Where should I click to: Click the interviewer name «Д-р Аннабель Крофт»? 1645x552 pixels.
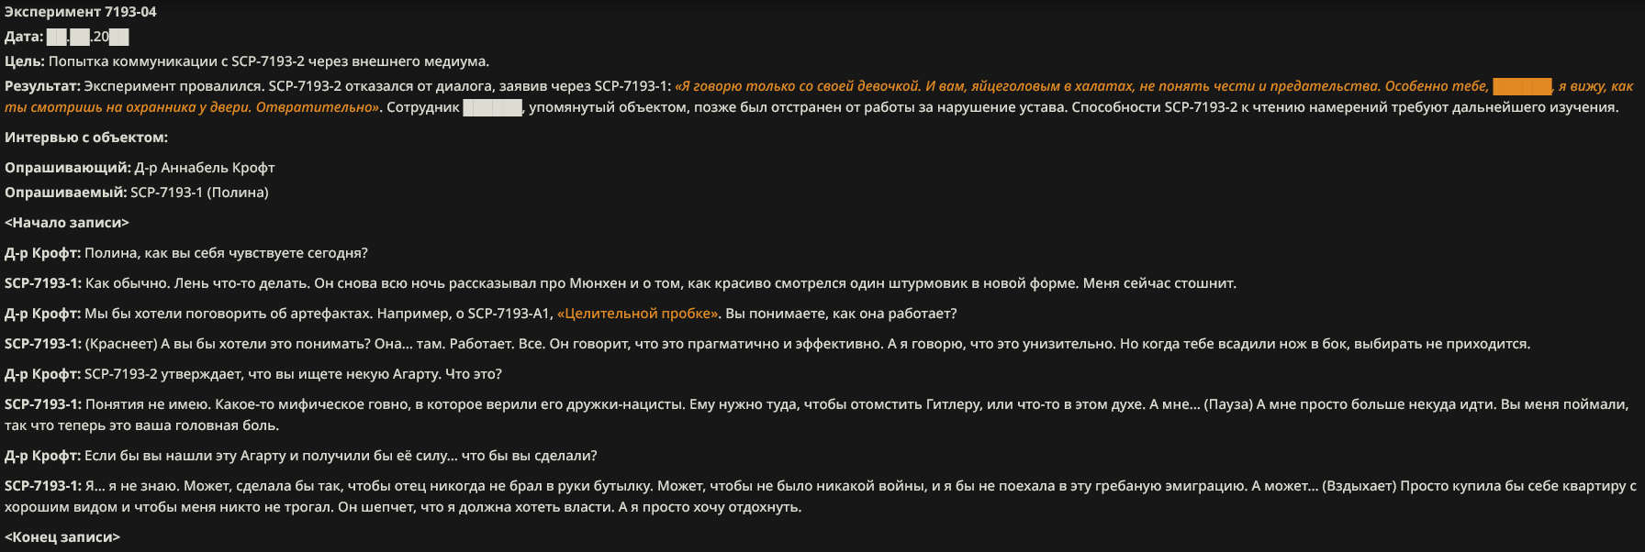205,168
